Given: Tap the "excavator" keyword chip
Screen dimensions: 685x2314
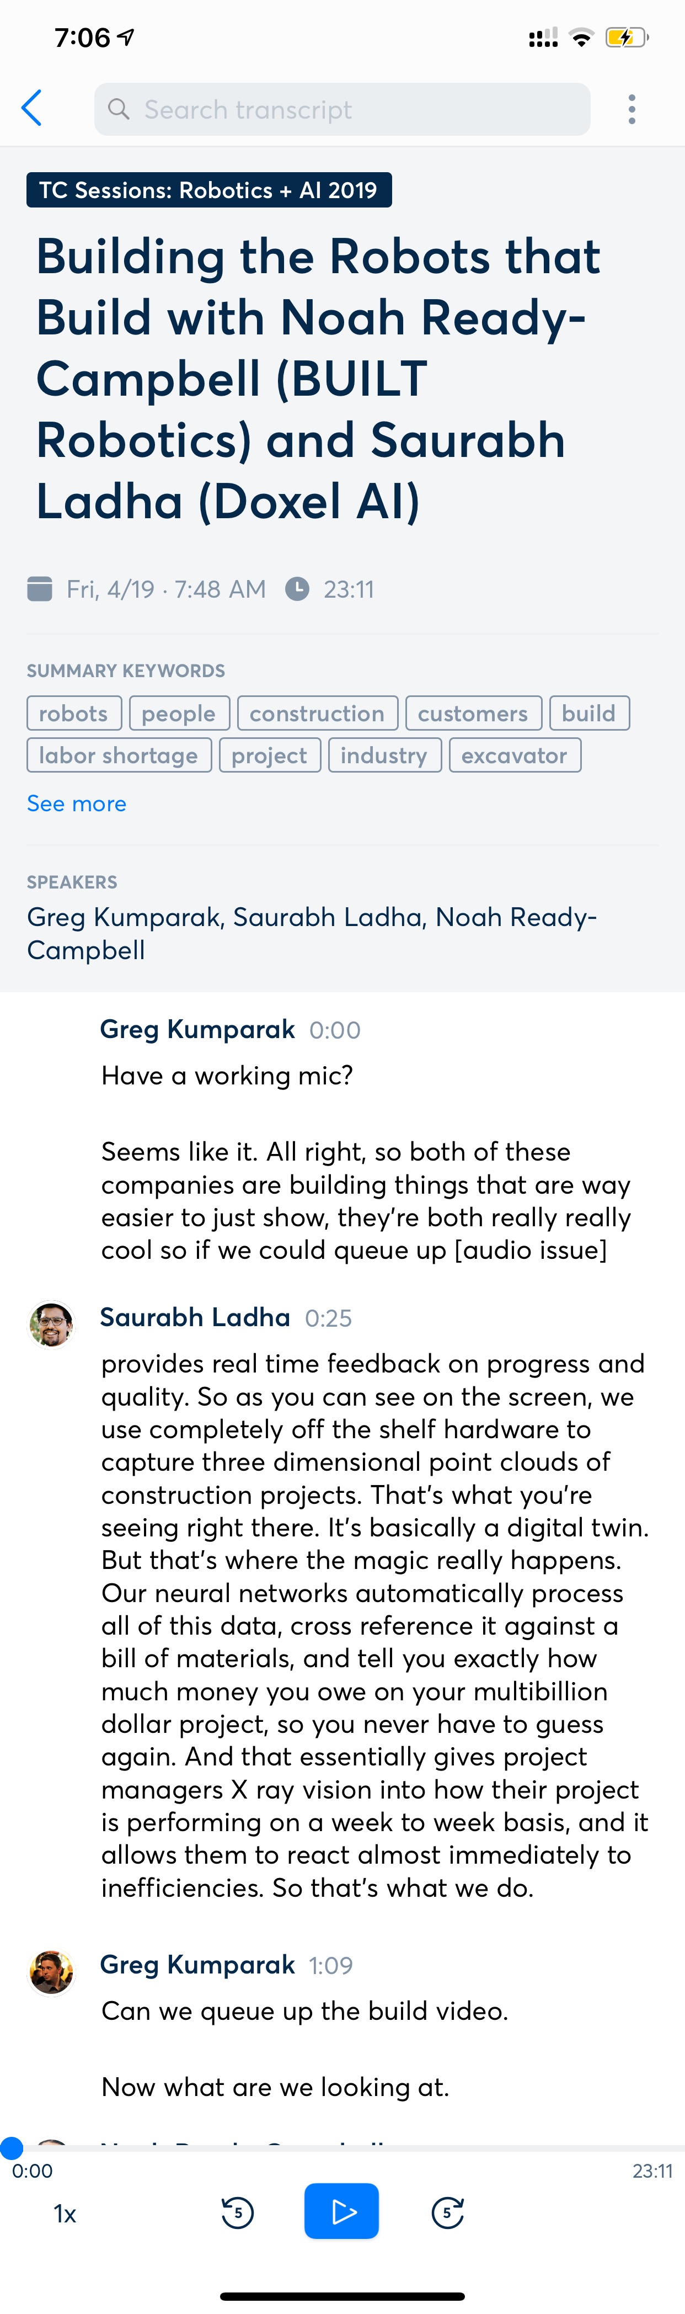Looking at the screenshot, I should coord(515,756).
